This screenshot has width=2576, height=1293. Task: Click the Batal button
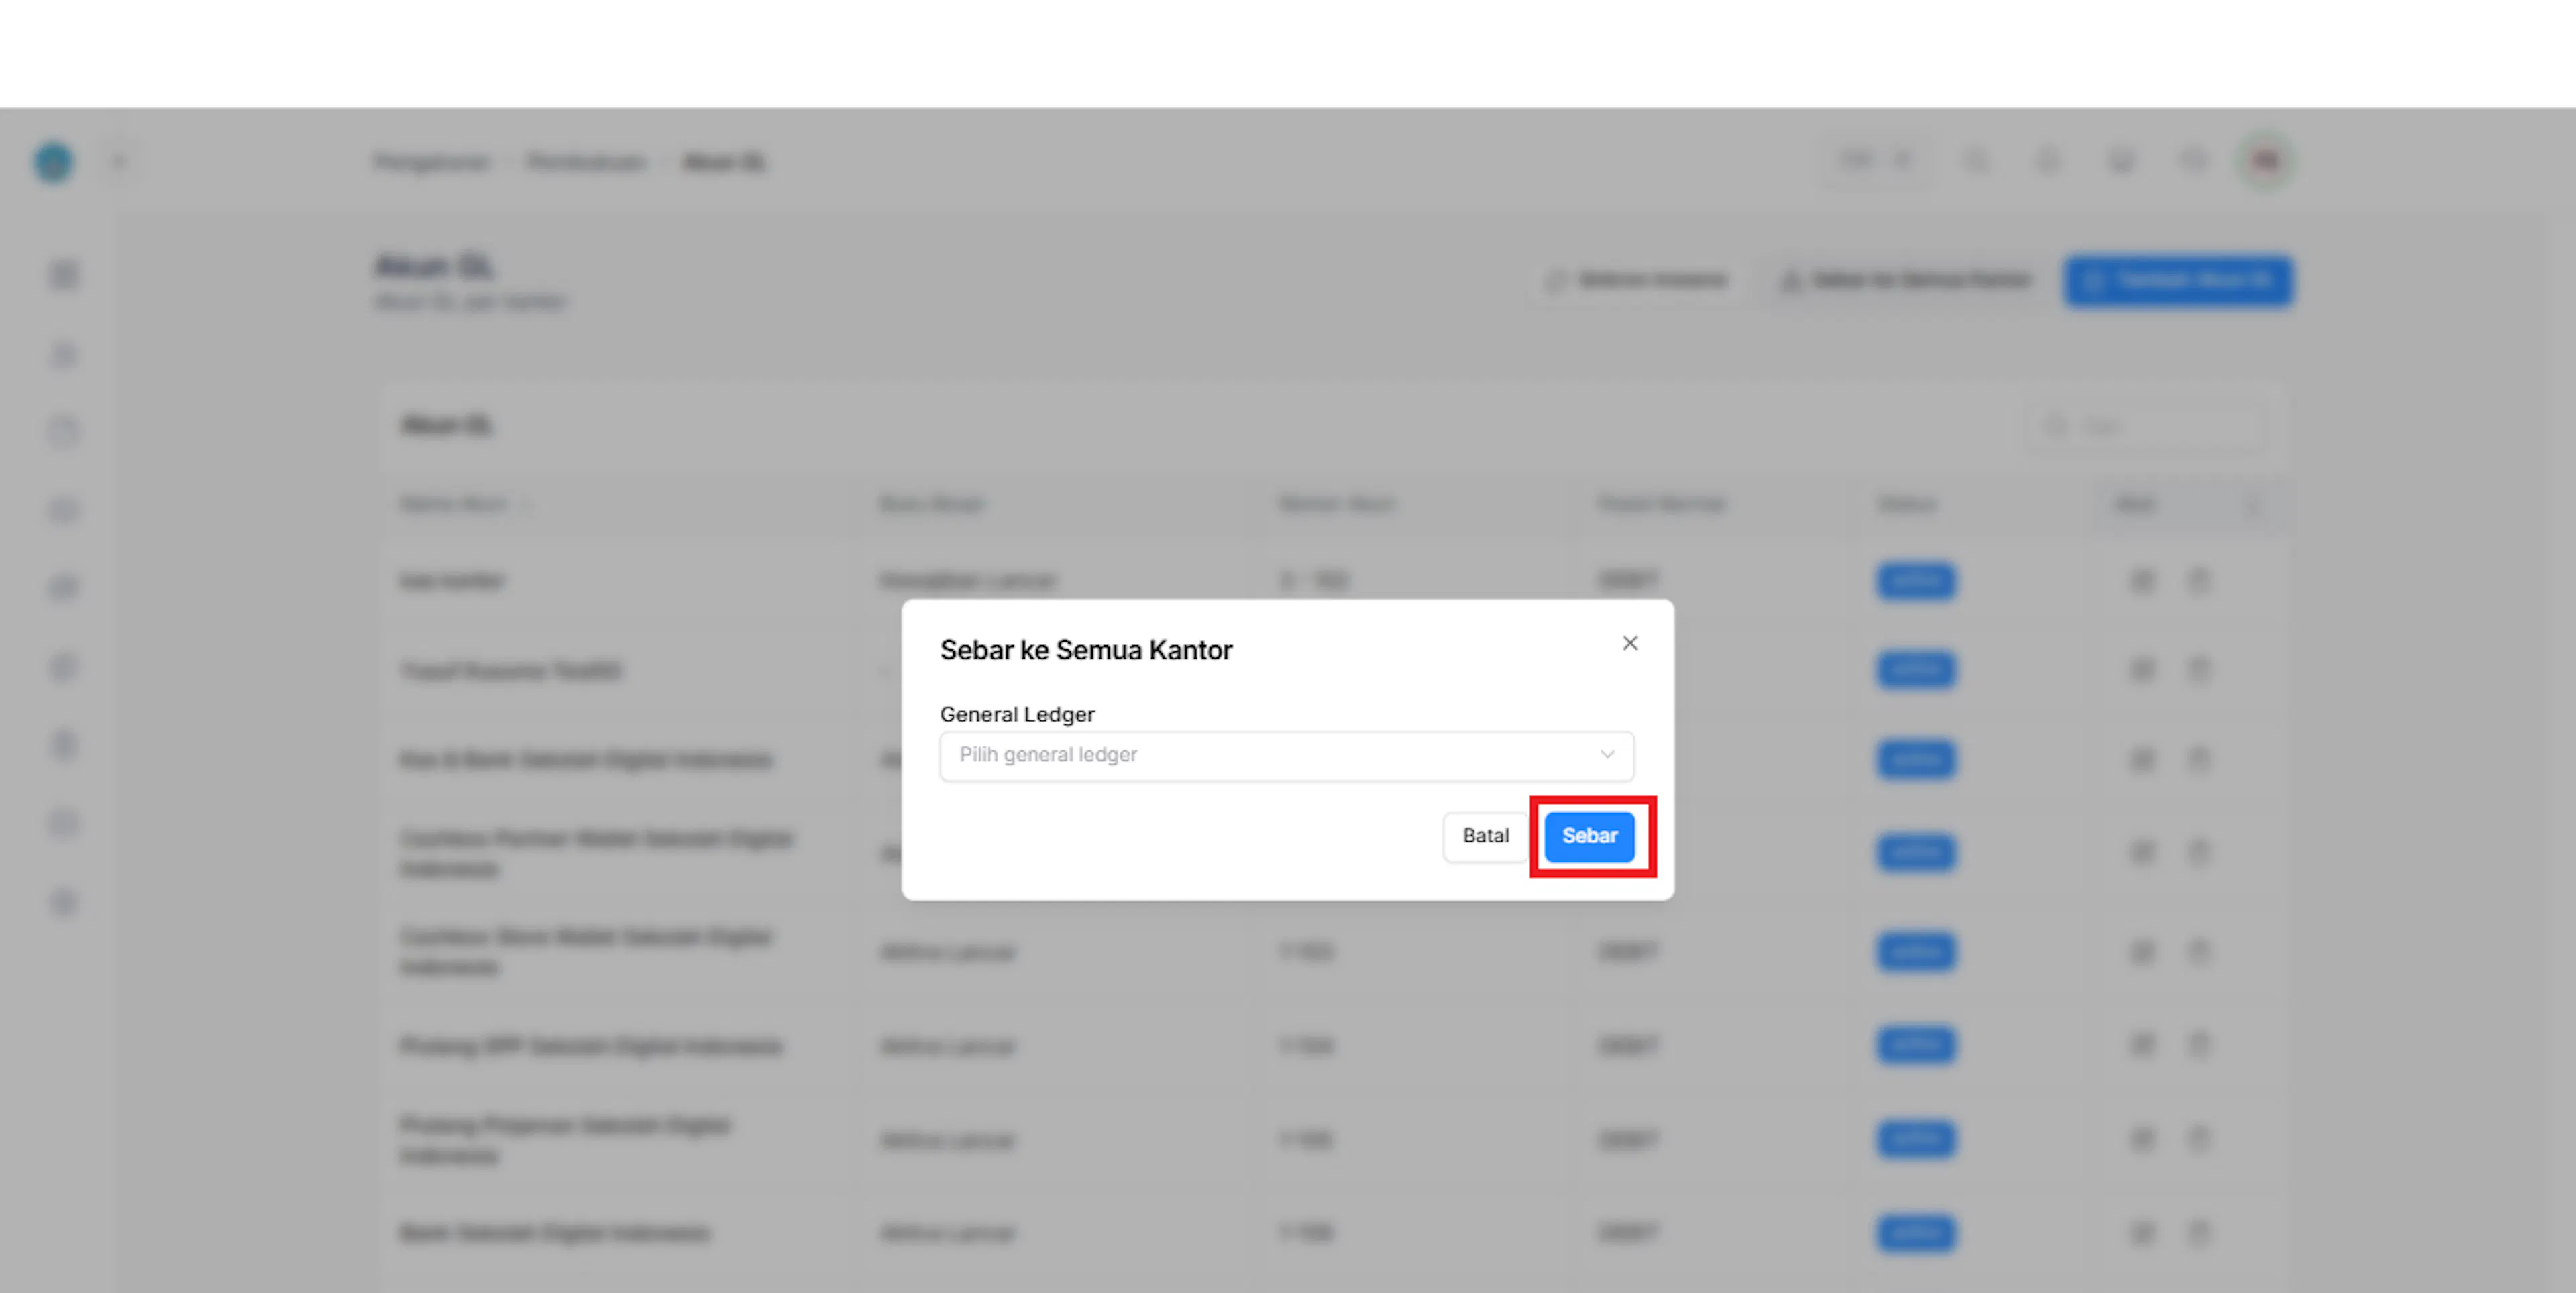tap(1485, 836)
